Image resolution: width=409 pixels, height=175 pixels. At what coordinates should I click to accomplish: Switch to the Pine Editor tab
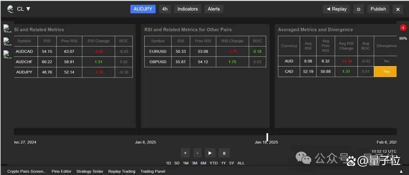coord(61,172)
